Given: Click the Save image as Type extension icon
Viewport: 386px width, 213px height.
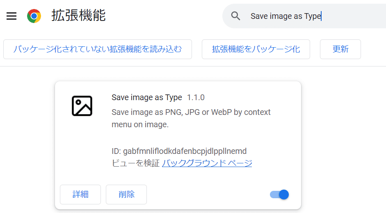Looking at the screenshot, I should click(82, 106).
